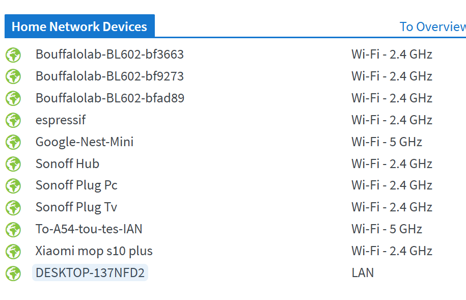This screenshot has height=300, width=466.
Task: Click internet globe icon next to espressif
Action: point(13,120)
